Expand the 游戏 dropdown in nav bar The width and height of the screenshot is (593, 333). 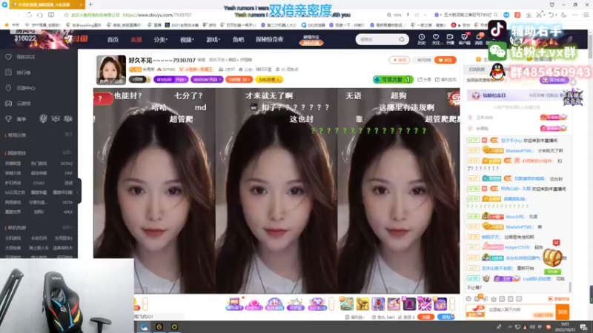[x=213, y=39]
